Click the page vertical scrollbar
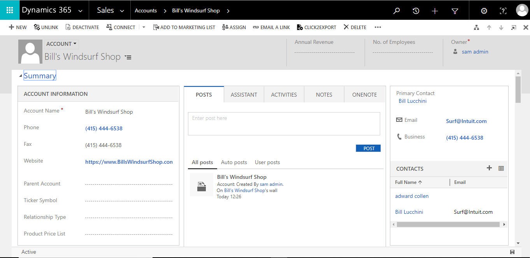530x258 pixels. (x=518, y=90)
